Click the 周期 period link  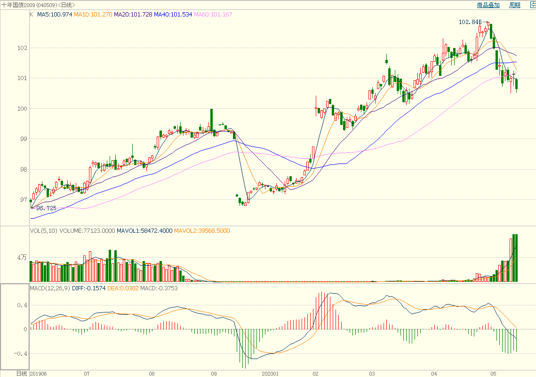514,5
